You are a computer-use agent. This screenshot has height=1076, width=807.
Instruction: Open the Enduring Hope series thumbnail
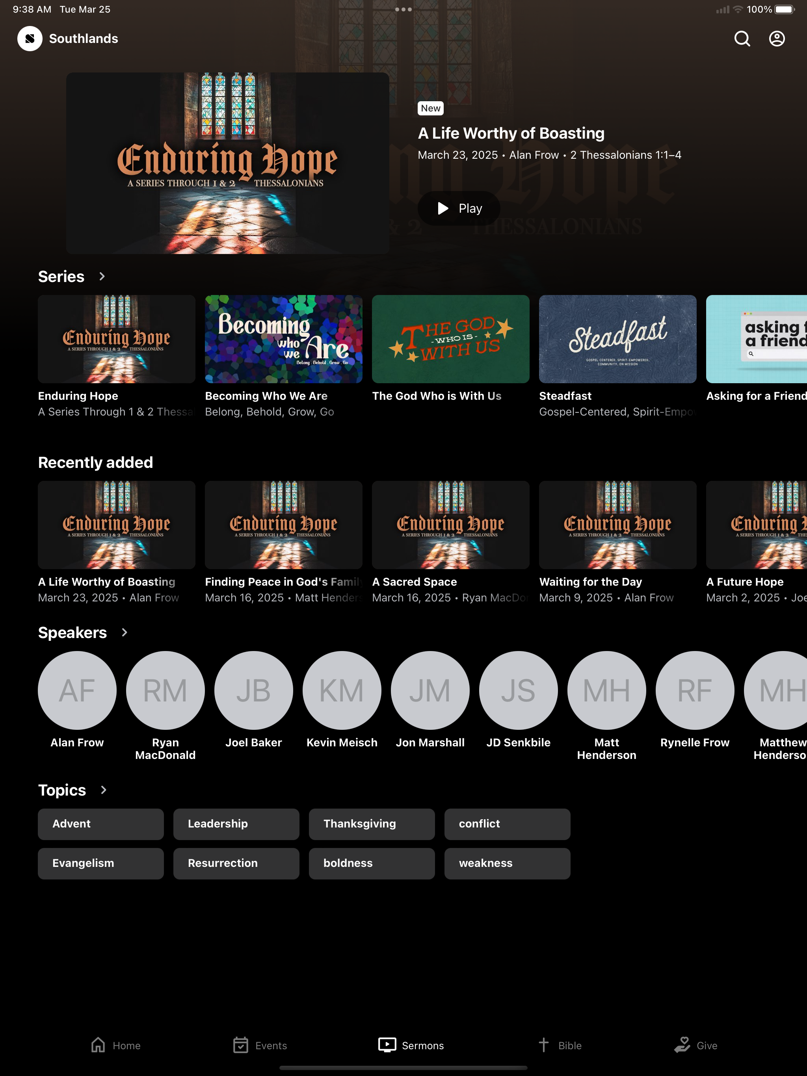point(117,339)
